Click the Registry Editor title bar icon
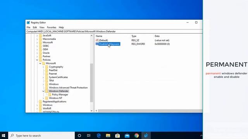248x139 pixels. [28, 22]
